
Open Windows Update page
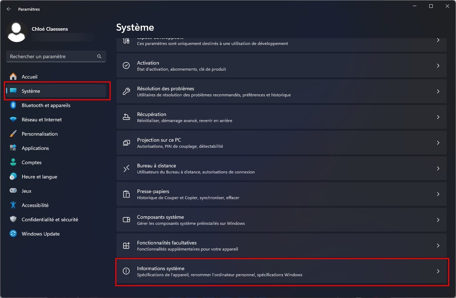pyautogui.click(x=56, y=234)
